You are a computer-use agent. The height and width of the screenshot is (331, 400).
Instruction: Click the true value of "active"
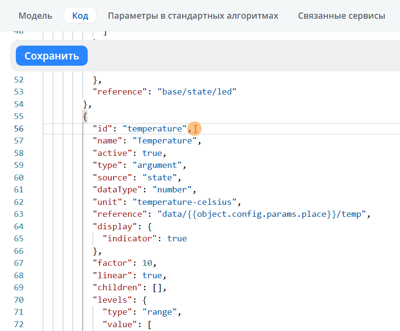(x=152, y=153)
